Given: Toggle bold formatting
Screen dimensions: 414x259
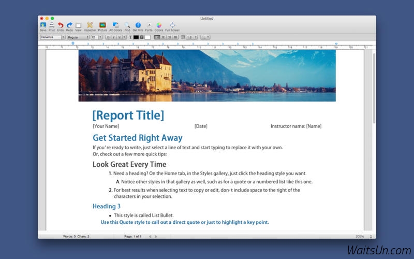Looking at the screenshot, I should 108,37.
